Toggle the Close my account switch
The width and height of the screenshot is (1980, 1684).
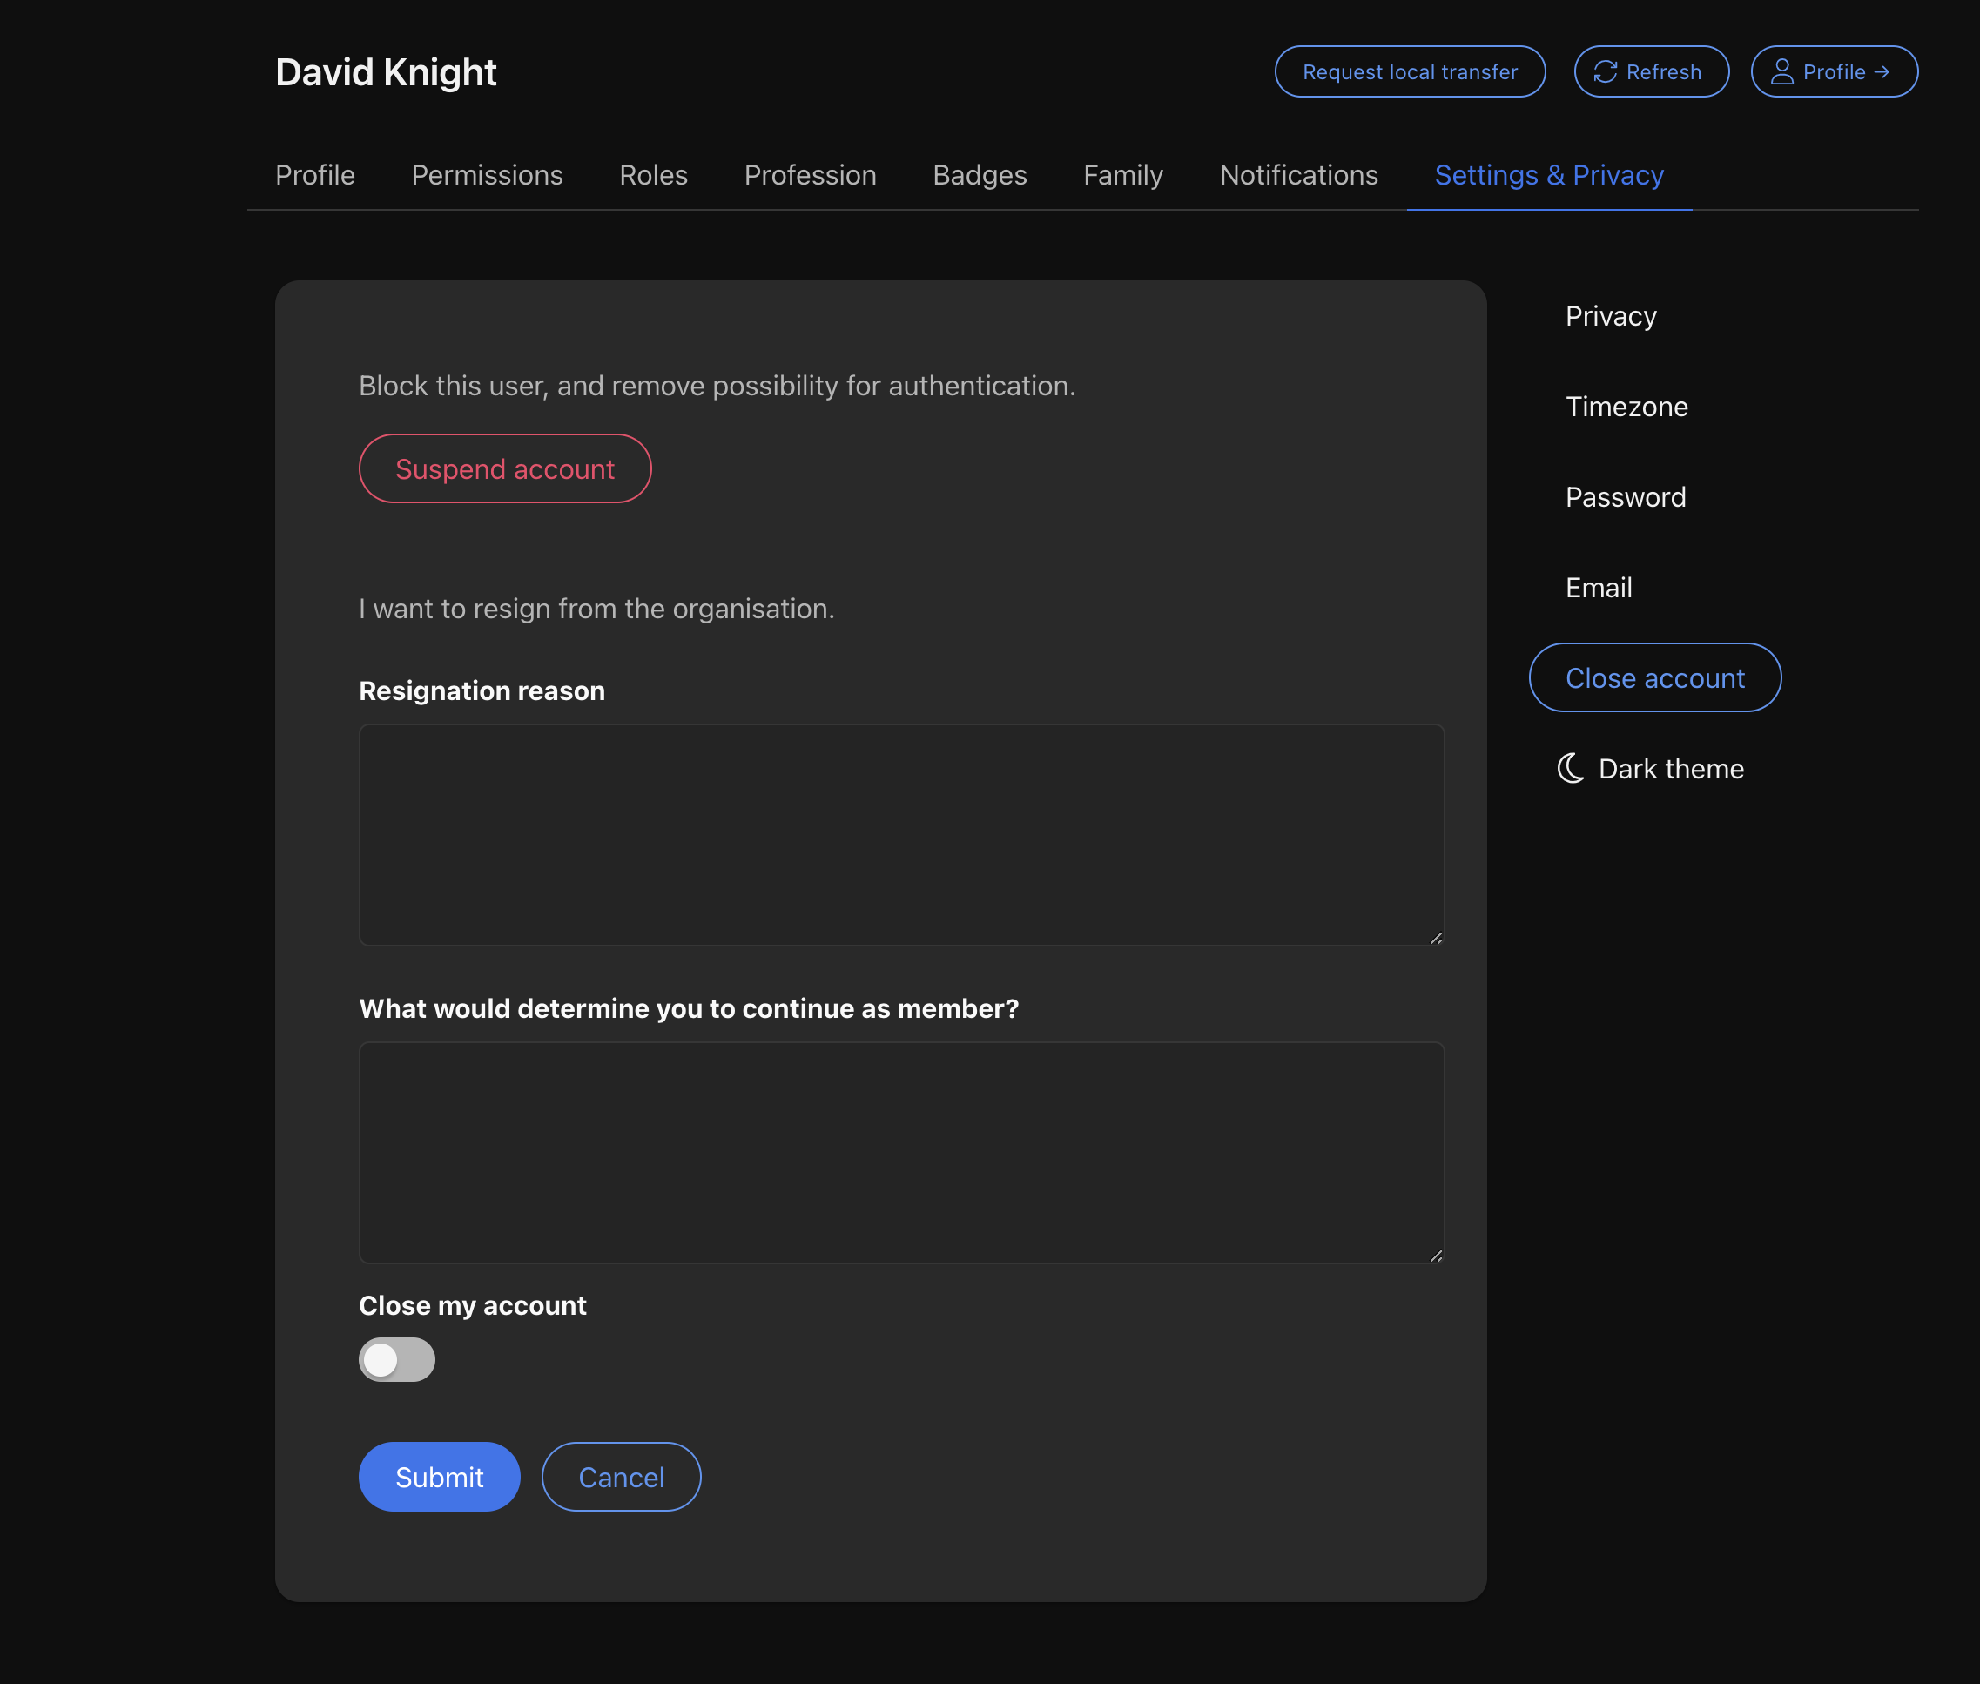point(397,1359)
